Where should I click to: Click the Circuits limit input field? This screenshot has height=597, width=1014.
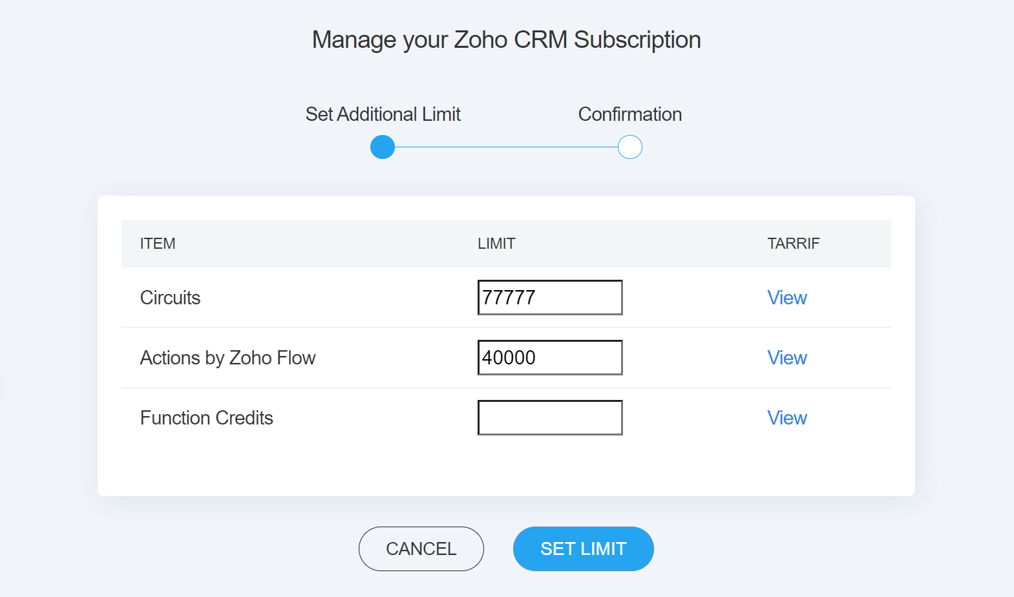click(x=549, y=297)
